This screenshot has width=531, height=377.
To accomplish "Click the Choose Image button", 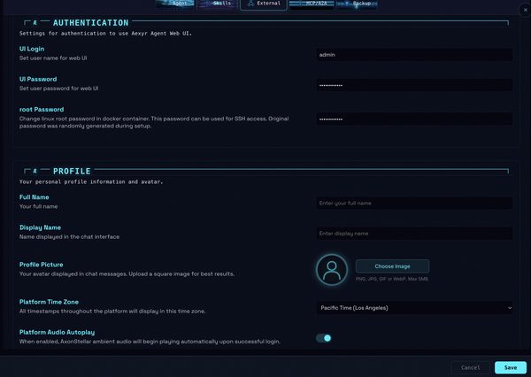I will click(x=392, y=266).
